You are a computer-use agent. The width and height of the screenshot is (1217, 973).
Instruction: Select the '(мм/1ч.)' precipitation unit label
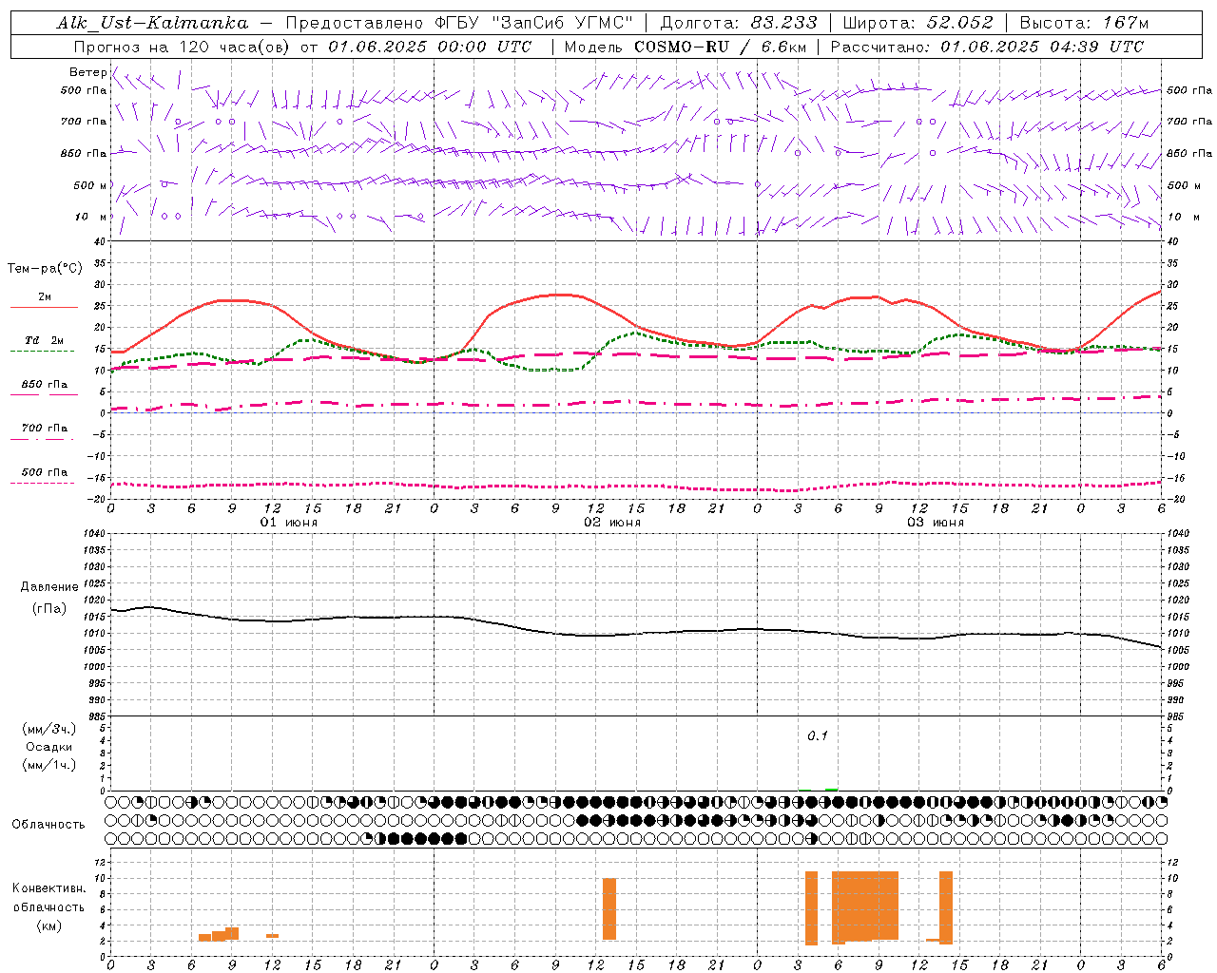pyautogui.click(x=48, y=765)
